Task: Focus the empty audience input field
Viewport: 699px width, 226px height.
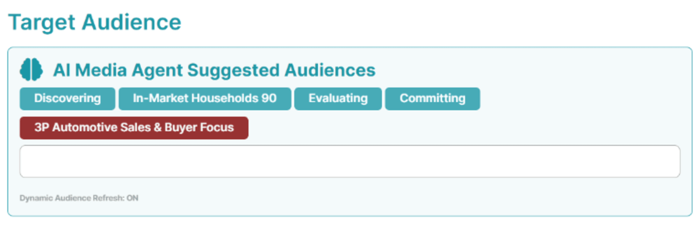Action: [349, 161]
